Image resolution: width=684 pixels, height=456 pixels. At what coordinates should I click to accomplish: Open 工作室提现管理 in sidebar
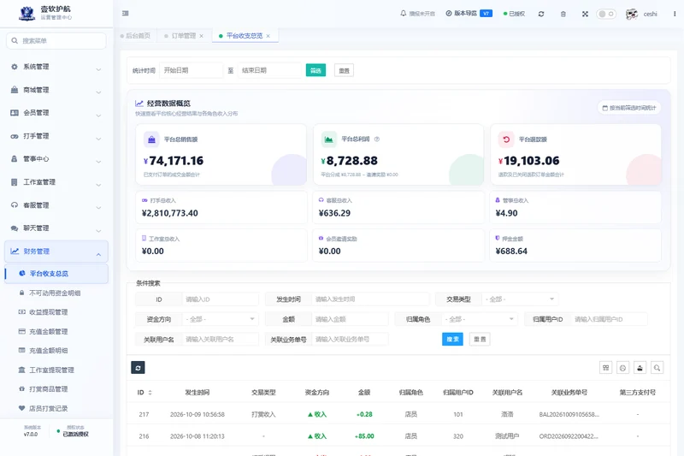coord(51,370)
